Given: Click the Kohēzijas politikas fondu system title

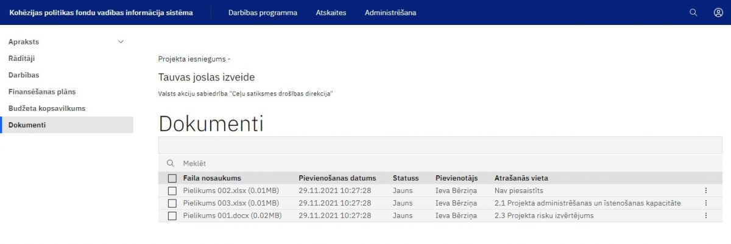Looking at the screenshot, I should 101,12.
